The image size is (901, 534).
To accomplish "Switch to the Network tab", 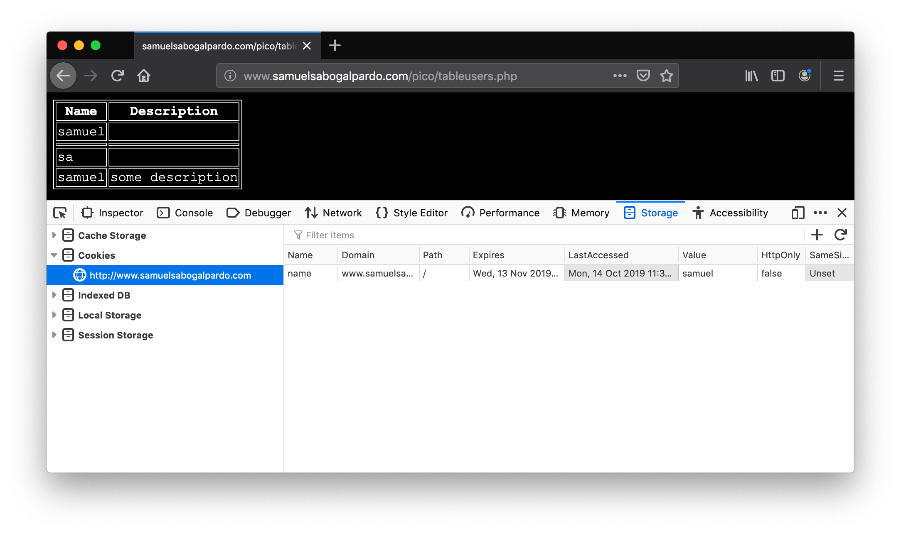I will [333, 213].
